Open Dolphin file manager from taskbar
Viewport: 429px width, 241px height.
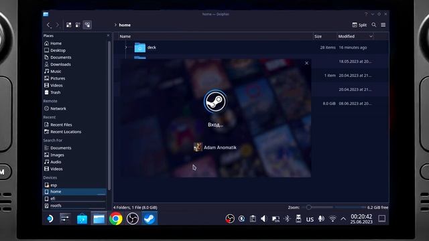(x=99, y=219)
